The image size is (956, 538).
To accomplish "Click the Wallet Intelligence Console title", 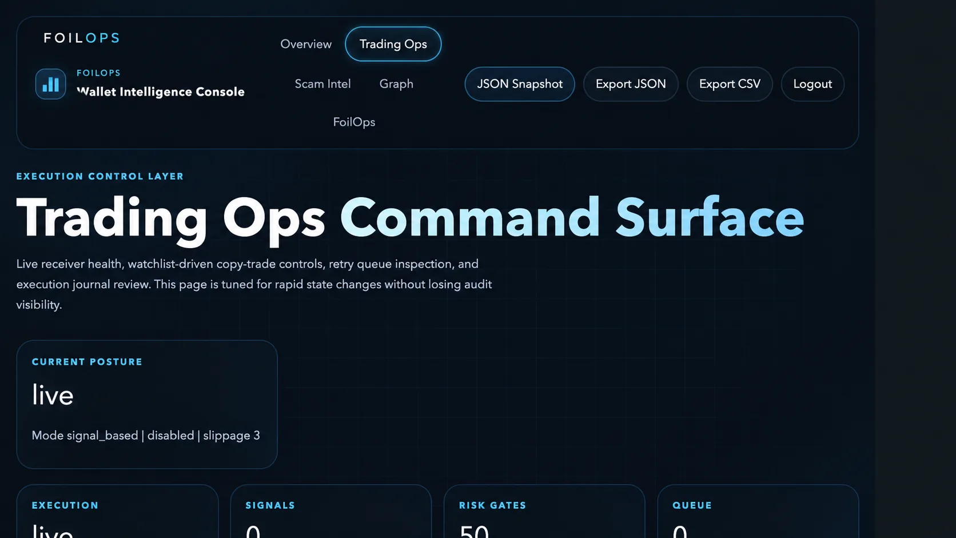I will pos(161,92).
